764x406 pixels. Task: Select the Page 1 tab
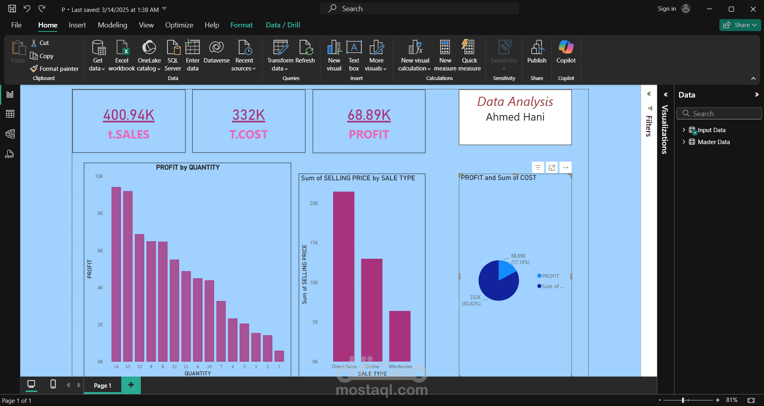point(102,385)
